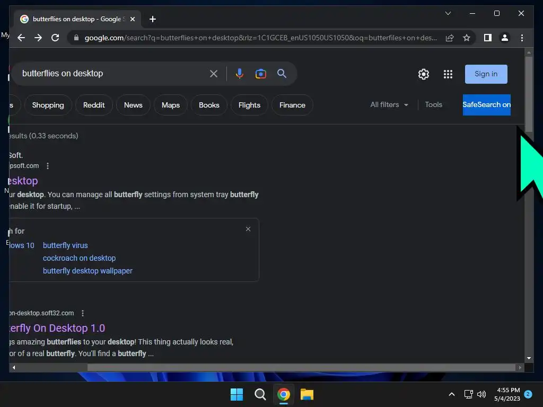The height and width of the screenshot is (407, 543).
Task: Click the vertical scrollbar thumb
Action: 529,94
